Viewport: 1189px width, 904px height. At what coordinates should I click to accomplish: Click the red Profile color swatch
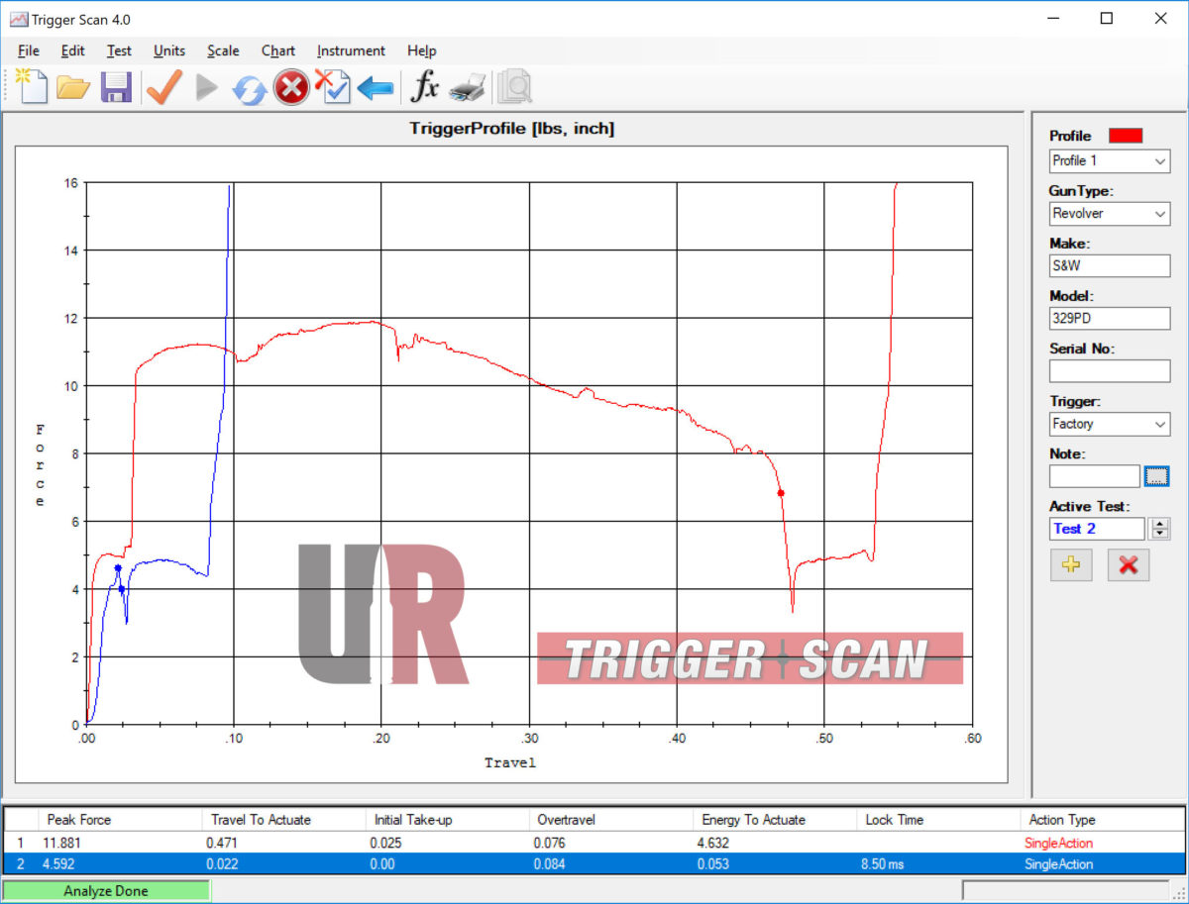(1126, 136)
